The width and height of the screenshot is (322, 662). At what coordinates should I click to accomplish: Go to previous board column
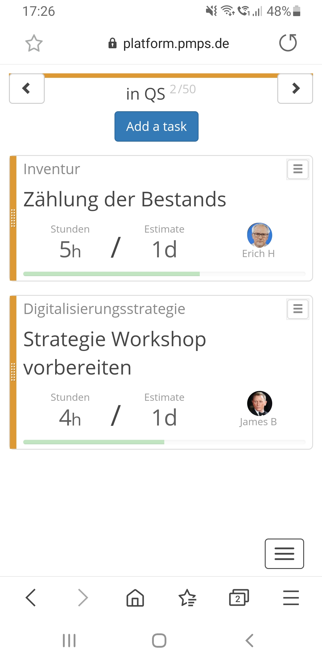point(27,89)
